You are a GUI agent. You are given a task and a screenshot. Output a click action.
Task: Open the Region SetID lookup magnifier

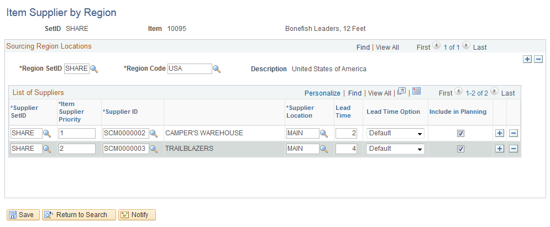94,69
